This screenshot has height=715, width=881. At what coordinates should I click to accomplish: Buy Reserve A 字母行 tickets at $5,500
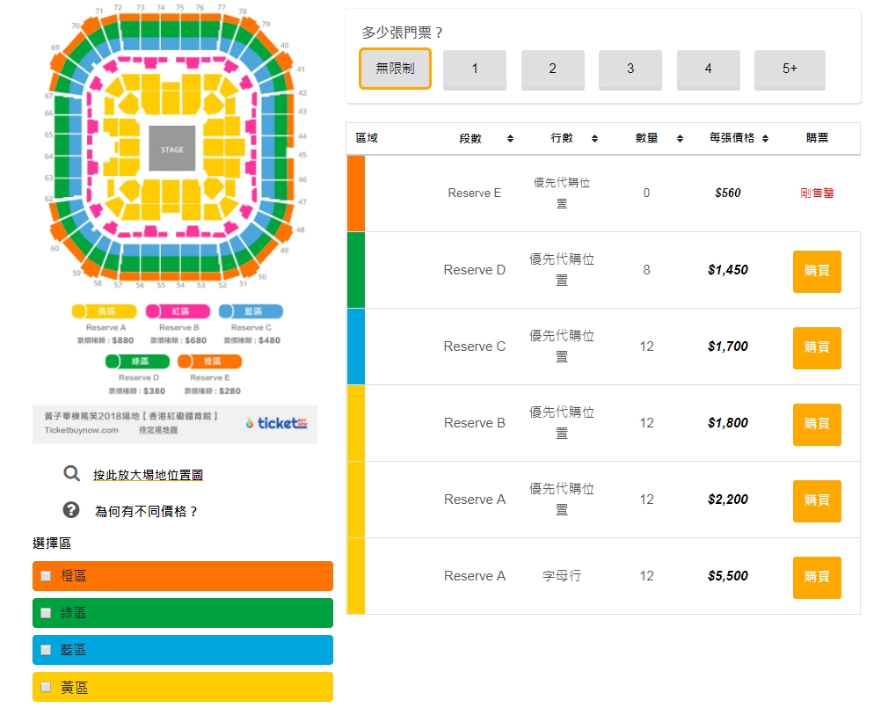(817, 577)
